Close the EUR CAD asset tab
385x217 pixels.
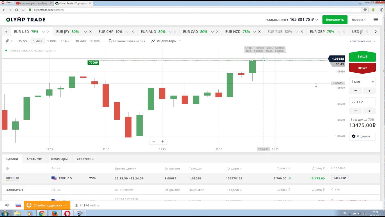coord(217,32)
